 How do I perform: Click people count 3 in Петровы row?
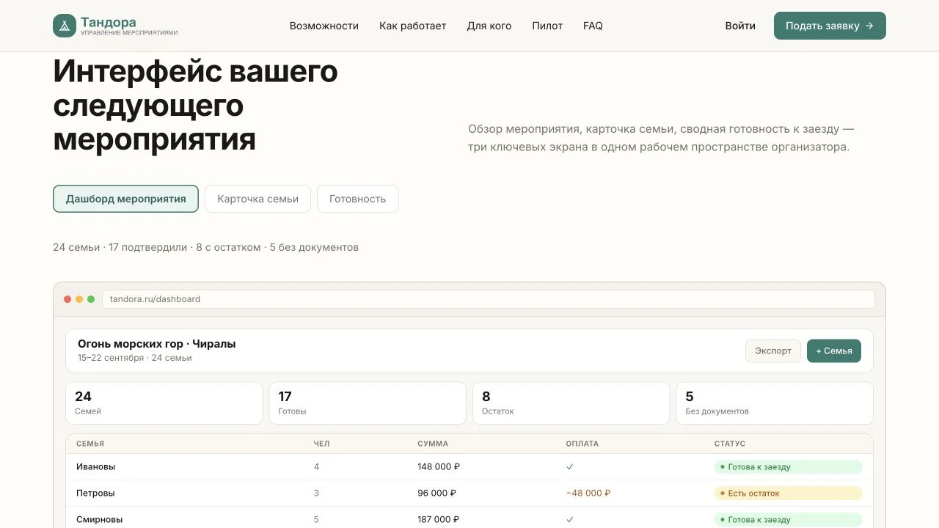316,493
